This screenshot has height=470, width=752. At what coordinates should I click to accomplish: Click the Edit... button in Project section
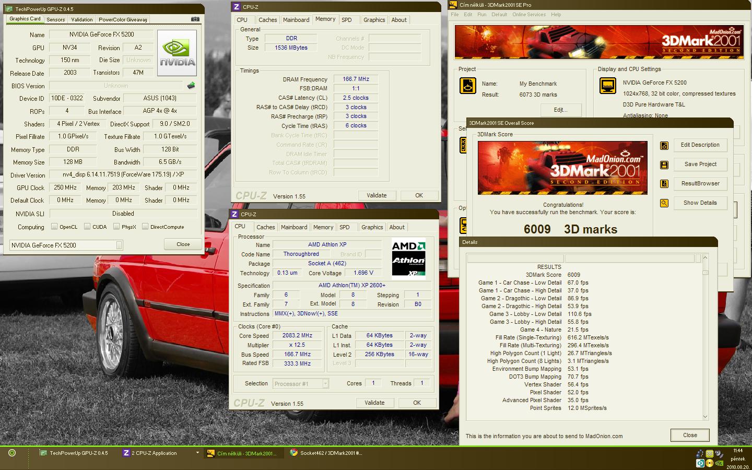[560, 110]
